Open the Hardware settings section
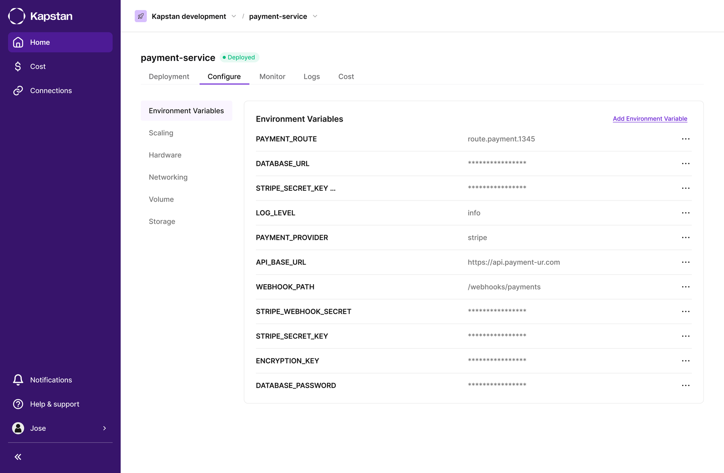 coord(165,155)
